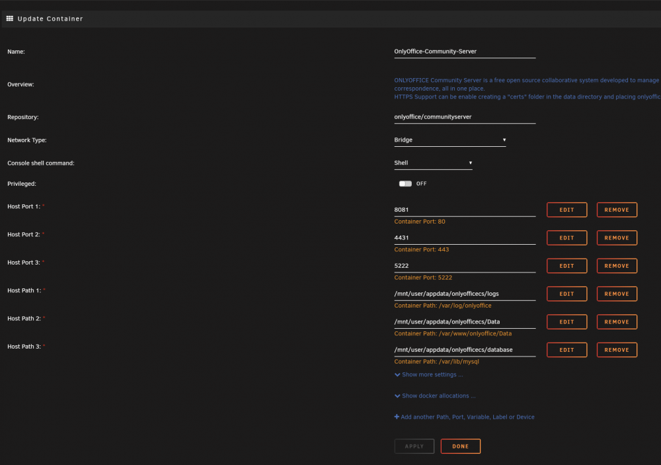The width and height of the screenshot is (661, 465).
Task: Open the Network Type Bridge dropdown
Action: [x=449, y=140]
